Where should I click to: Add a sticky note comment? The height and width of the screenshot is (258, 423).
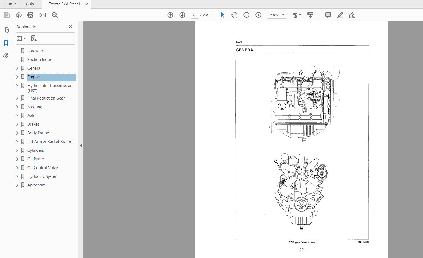[328, 15]
